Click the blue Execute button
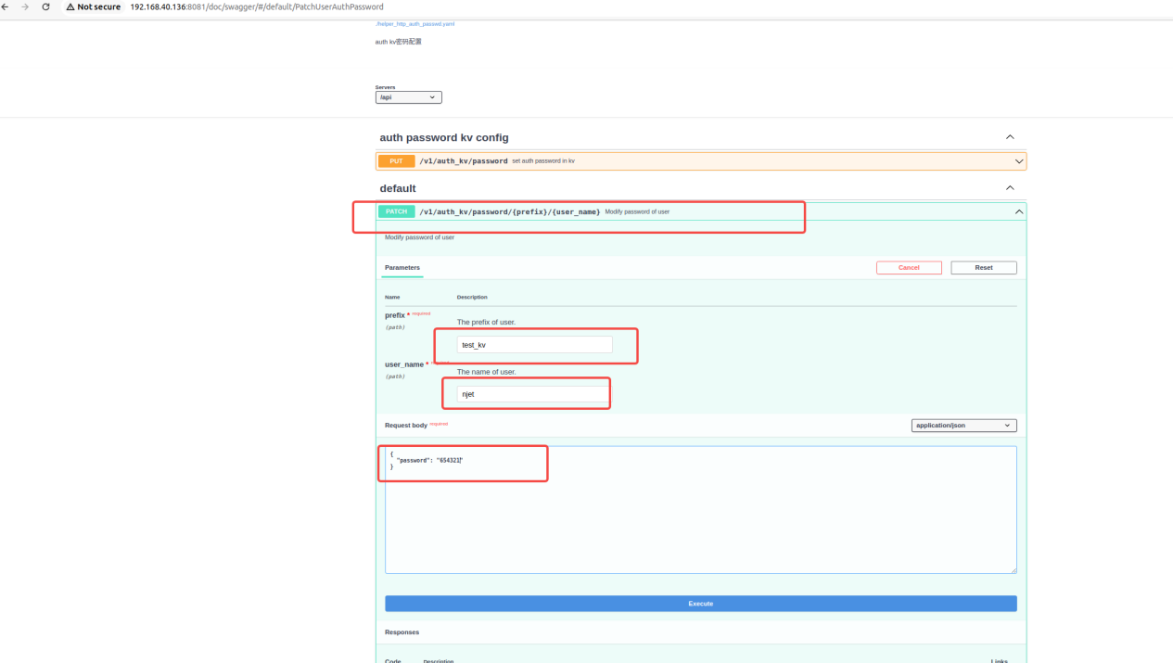1173x663 pixels. click(700, 604)
